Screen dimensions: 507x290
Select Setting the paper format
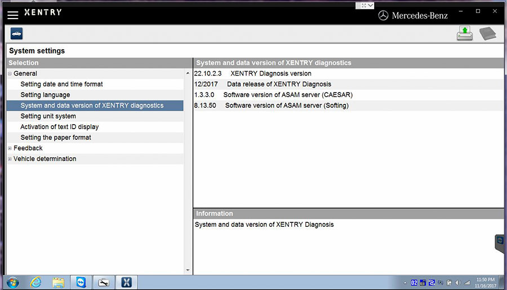pos(55,138)
